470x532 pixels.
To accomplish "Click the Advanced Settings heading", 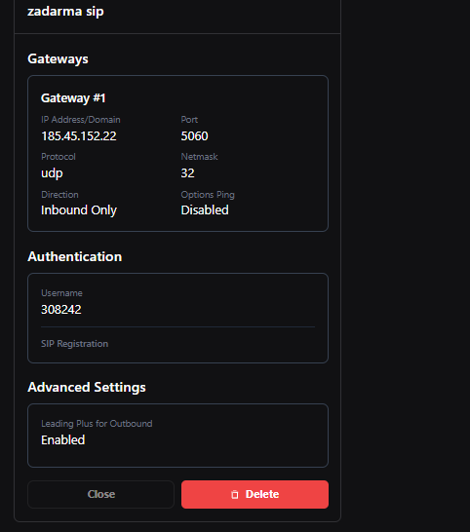I will (87, 388).
